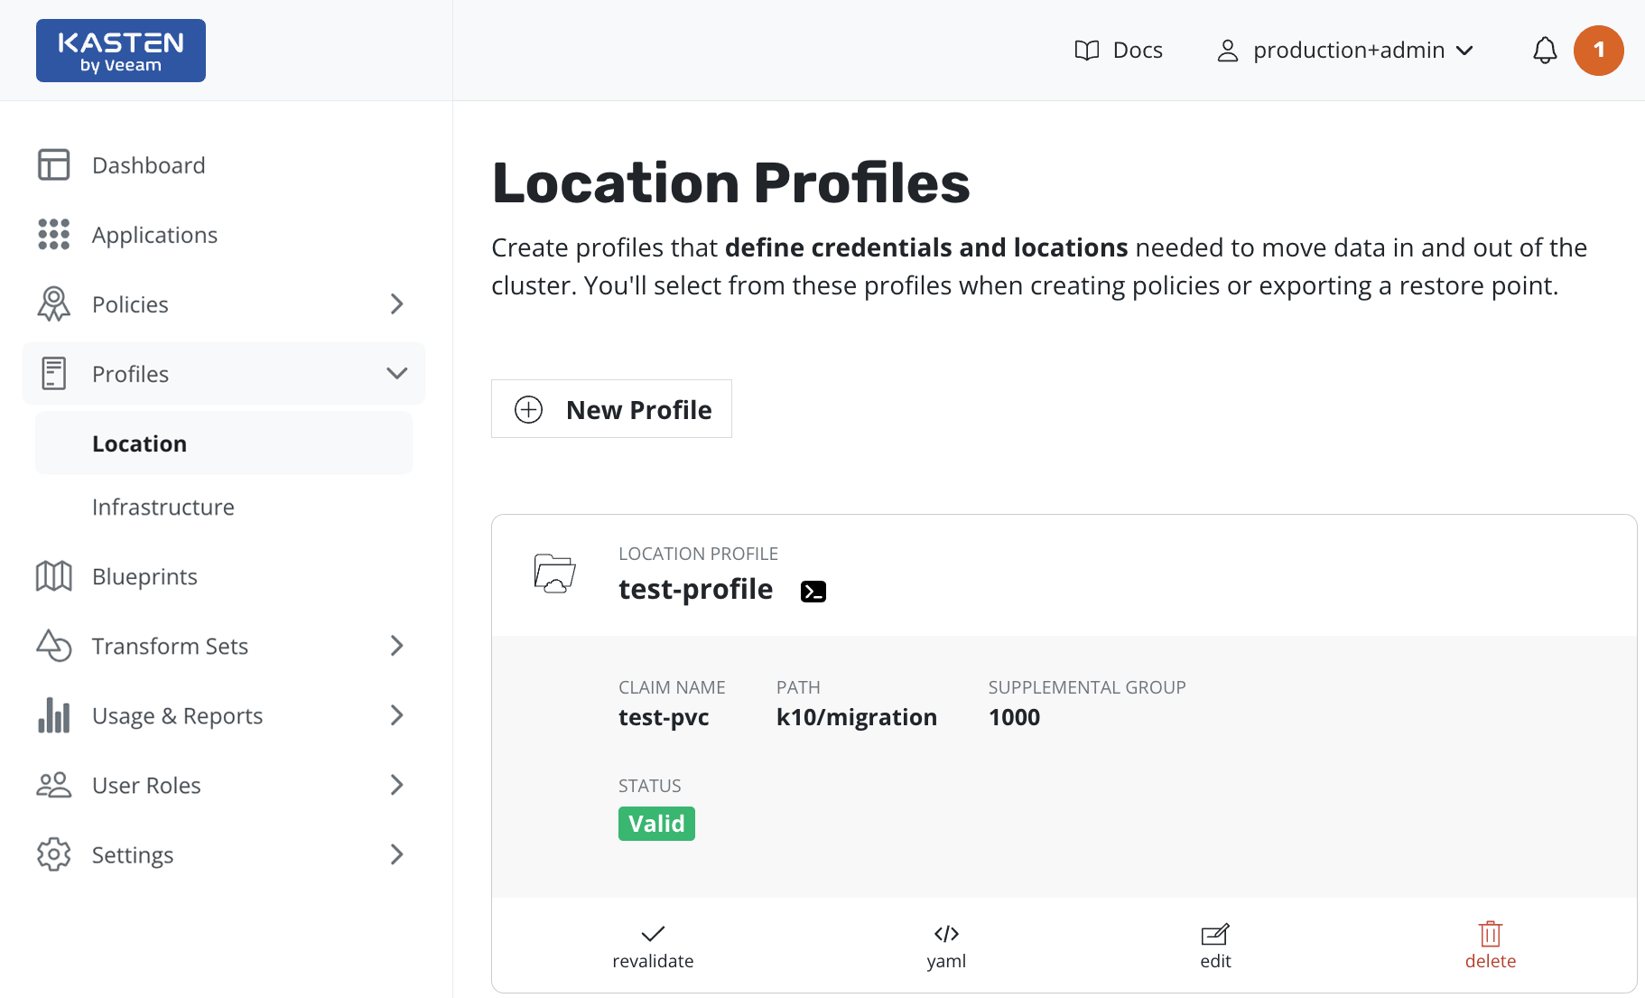
Task: Select Infrastructure under Profiles
Action: [163, 507]
